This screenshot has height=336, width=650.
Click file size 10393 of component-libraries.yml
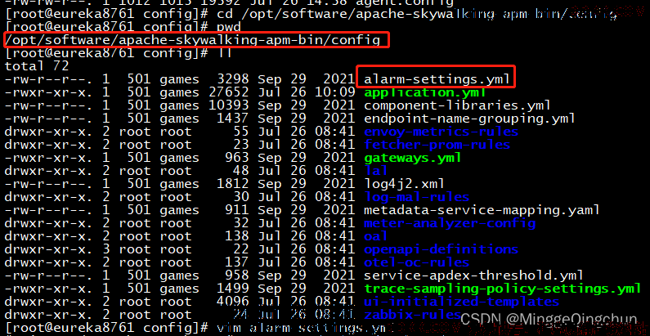(x=228, y=105)
